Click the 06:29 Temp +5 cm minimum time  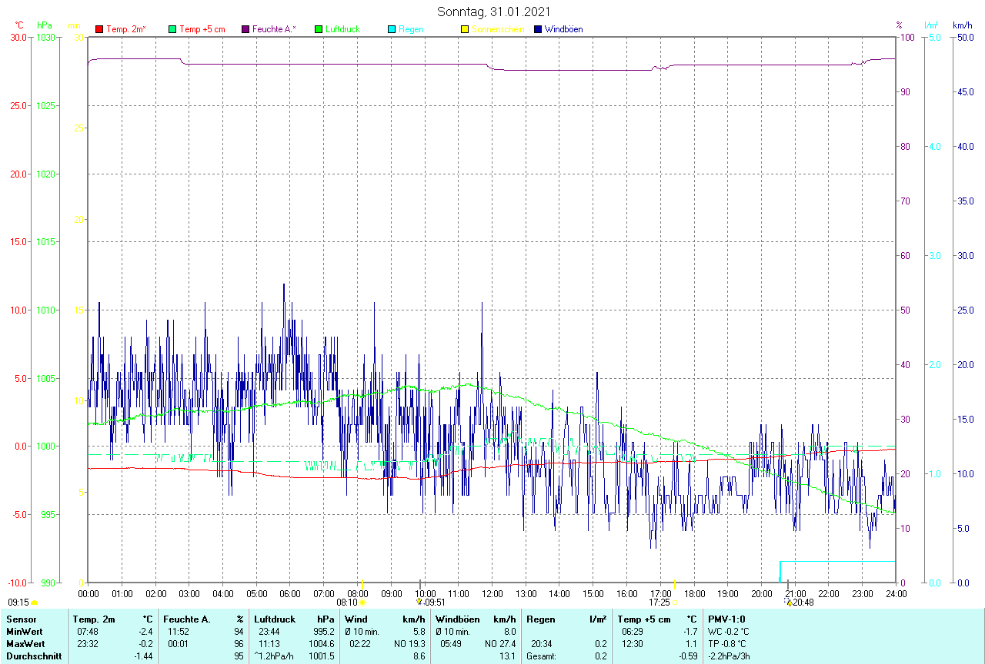[633, 632]
